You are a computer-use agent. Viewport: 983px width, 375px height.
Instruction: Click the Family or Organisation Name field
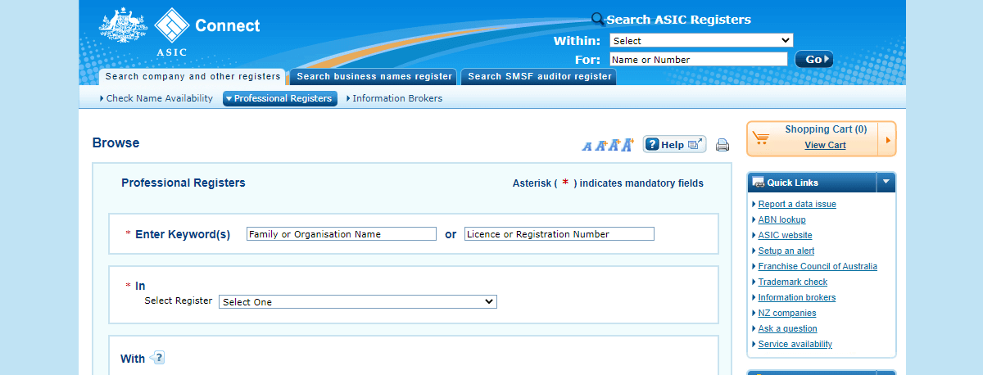pyautogui.click(x=341, y=234)
